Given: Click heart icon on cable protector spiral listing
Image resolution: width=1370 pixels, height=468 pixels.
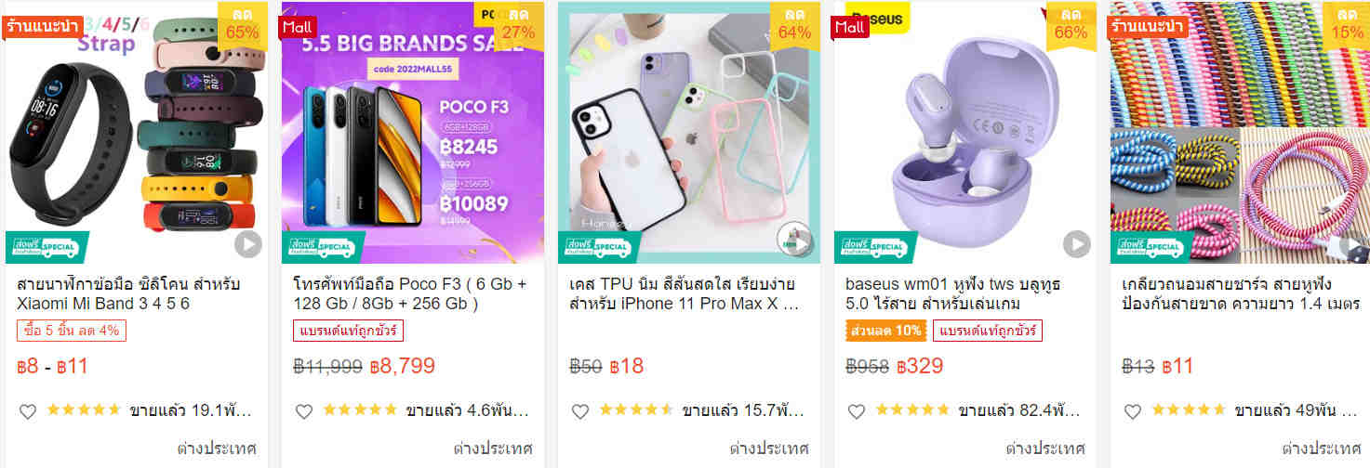Looking at the screenshot, I should coord(1132,411).
